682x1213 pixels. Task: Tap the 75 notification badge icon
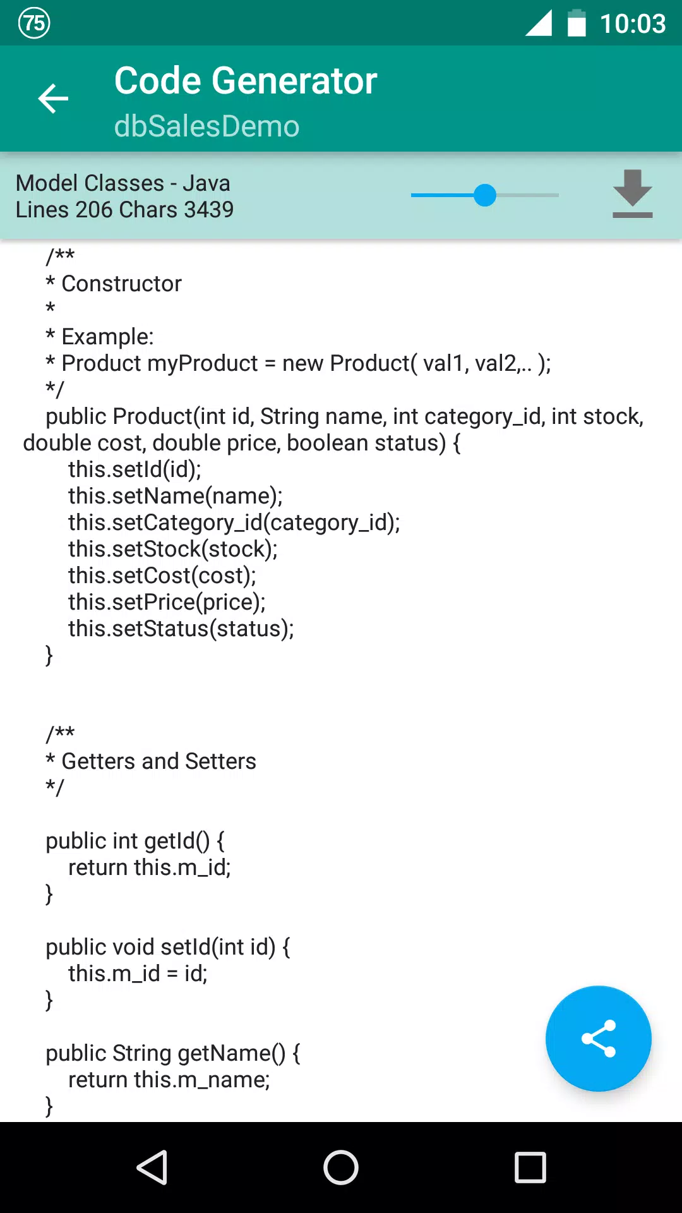pyautogui.click(x=34, y=23)
